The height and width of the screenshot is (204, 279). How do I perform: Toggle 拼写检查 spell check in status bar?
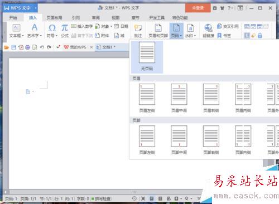point(102,199)
